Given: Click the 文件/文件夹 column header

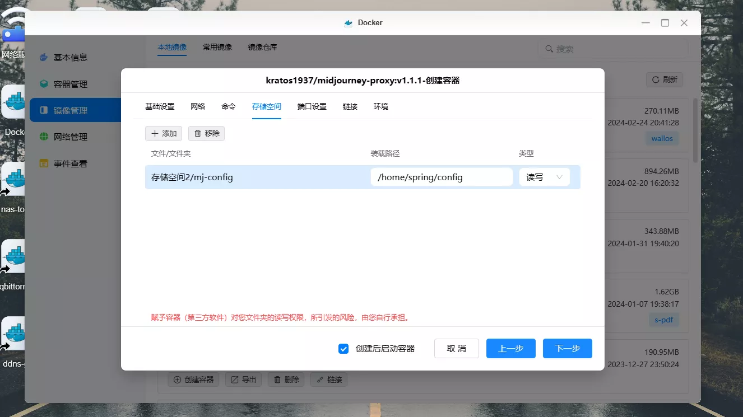Looking at the screenshot, I should click(171, 153).
